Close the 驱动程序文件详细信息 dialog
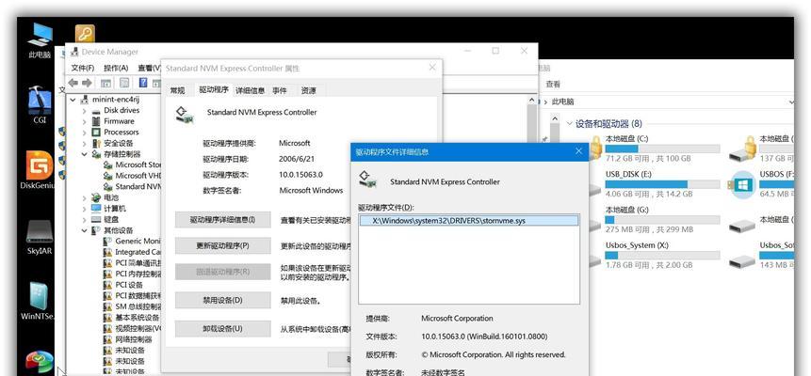 pos(578,151)
